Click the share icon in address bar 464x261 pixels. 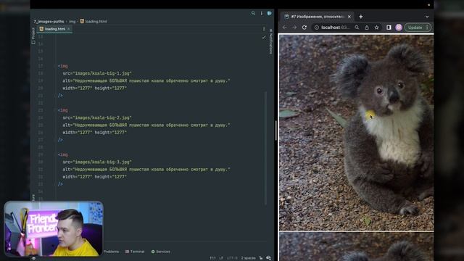click(367, 28)
